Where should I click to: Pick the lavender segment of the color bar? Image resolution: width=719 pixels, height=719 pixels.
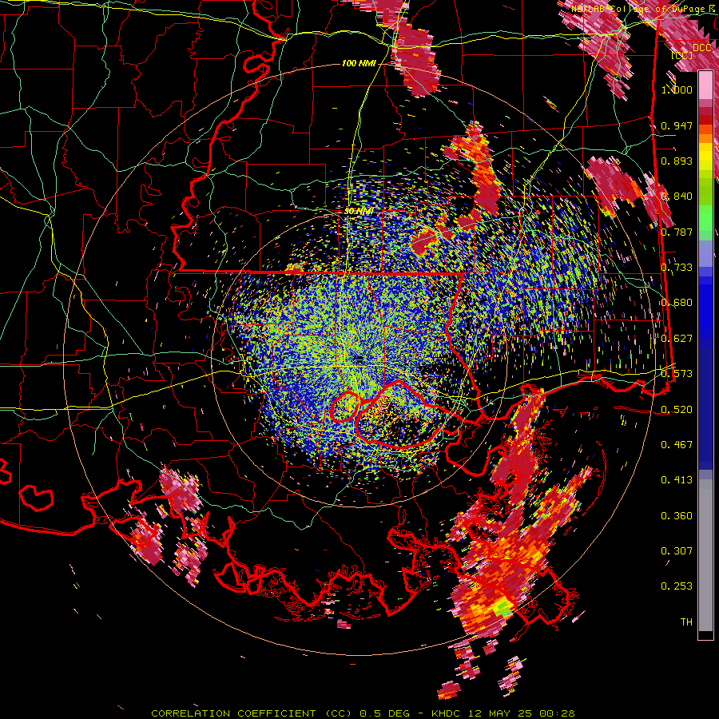705,253
